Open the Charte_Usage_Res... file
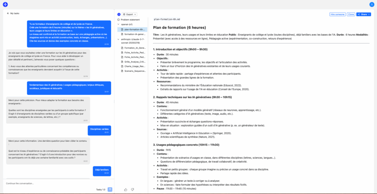Viewport: 377px width, 194px height. 135,66
